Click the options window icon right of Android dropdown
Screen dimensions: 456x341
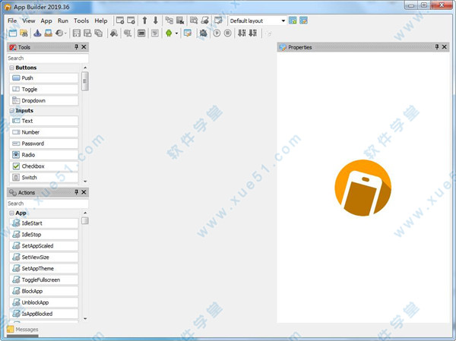(x=188, y=33)
